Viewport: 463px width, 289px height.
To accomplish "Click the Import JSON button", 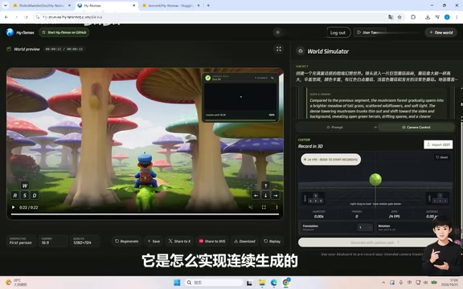I will pos(438,144).
